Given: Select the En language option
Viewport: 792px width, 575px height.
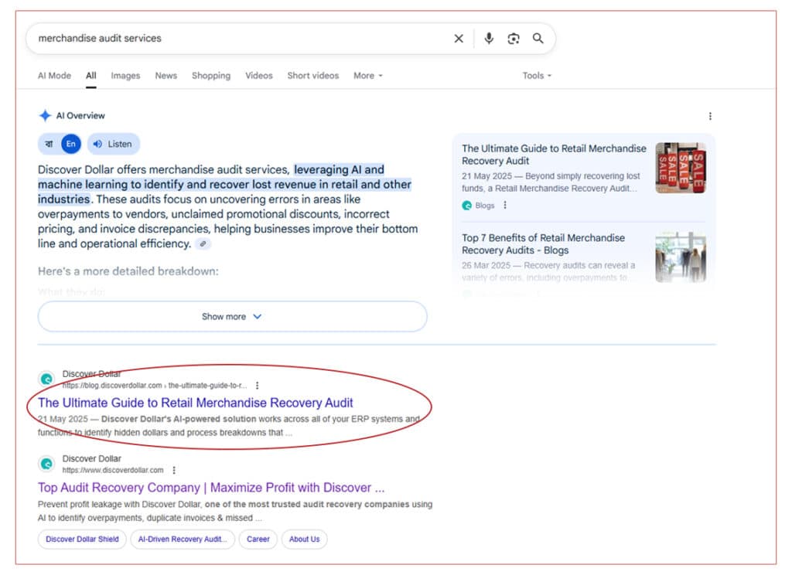Looking at the screenshot, I should click(71, 144).
